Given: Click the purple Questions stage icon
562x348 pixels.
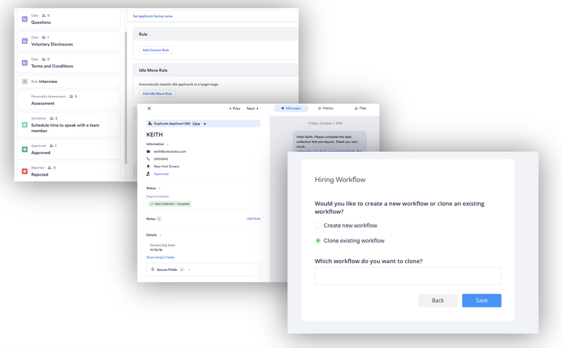Looking at the screenshot, I should tap(25, 19).
